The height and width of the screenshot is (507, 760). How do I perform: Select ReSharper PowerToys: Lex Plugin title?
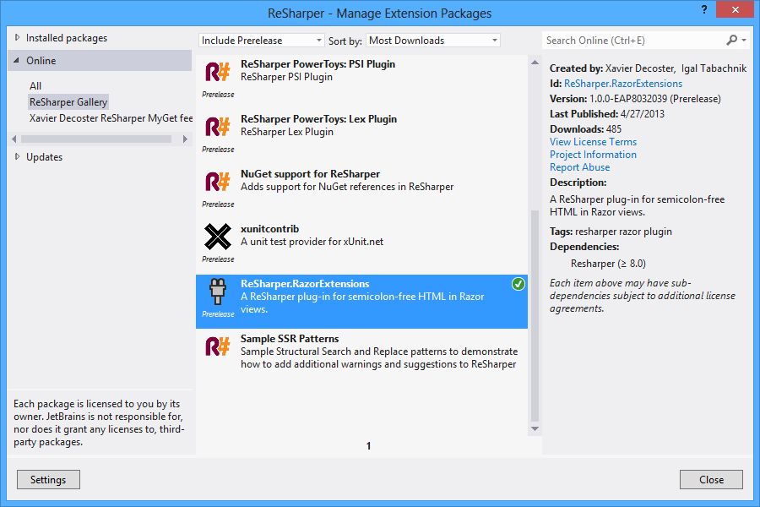pyautogui.click(x=318, y=119)
